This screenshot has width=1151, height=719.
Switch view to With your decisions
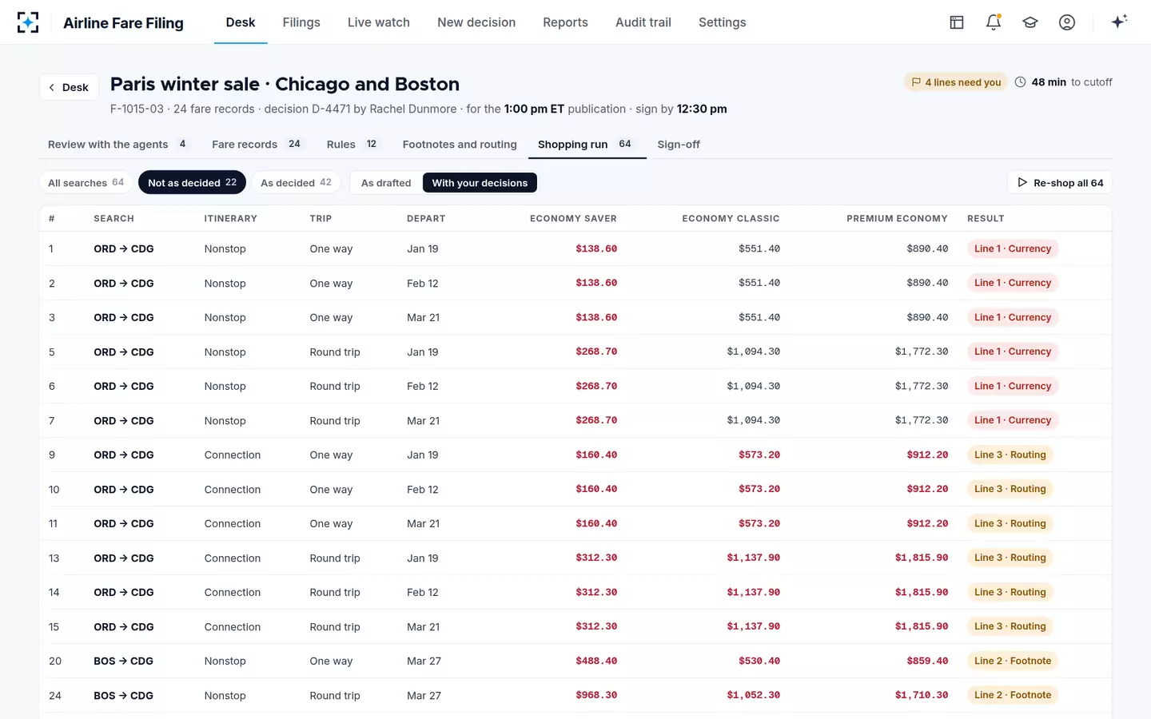[480, 183]
